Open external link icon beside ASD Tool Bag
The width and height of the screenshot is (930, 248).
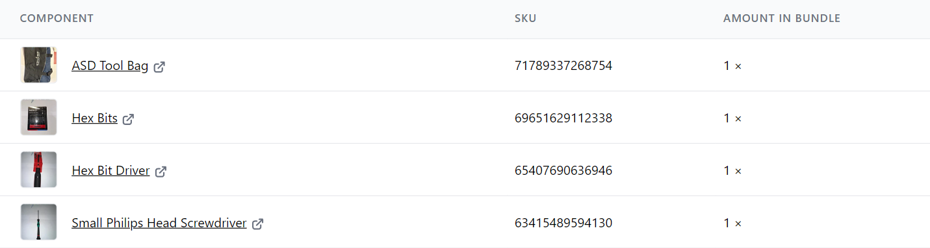(159, 67)
